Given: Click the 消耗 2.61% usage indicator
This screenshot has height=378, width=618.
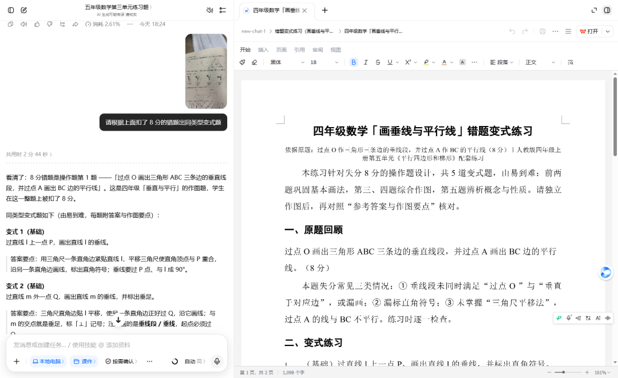Looking at the screenshot, I should tap(102, 24).
